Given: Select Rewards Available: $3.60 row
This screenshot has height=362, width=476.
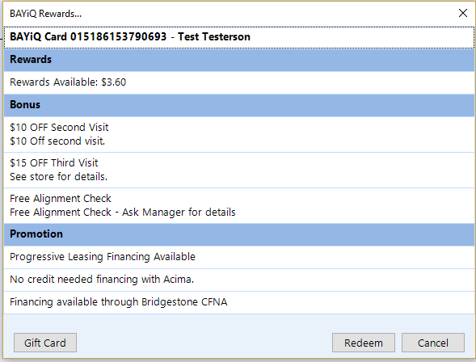Looking at the screenshot, I should pyautogui.click(x=239, y=82).
